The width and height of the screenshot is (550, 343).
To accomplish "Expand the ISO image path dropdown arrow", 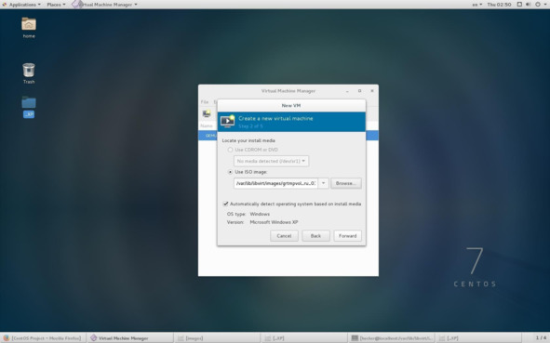I will click(x=324, y=183).
